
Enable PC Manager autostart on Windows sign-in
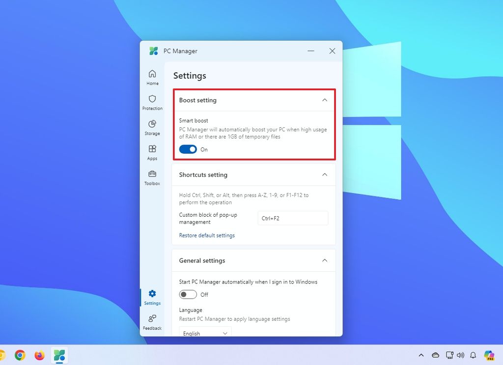[x=188, y=294]
